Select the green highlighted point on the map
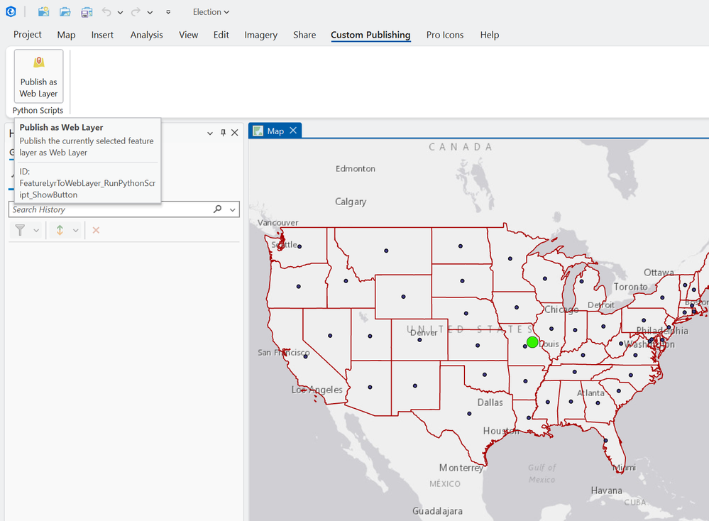 [532, 342]
